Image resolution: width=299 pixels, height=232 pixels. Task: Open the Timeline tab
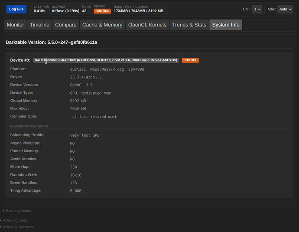39,25
